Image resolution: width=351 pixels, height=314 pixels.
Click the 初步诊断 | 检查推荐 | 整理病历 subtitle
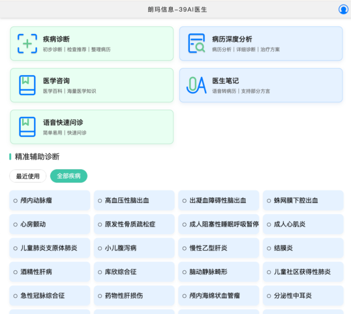(77, 49)
